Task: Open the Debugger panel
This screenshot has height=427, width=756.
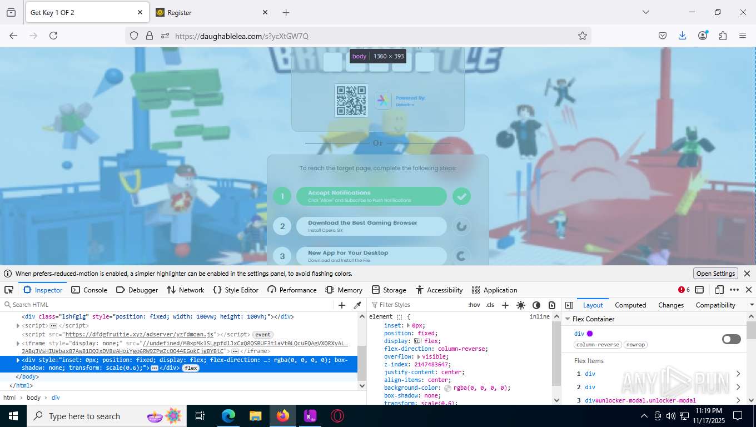Action: click(137, 290)
